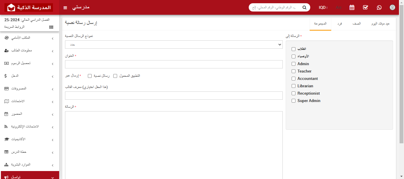Switch to the عيد ميلاد اليوم tab
Image resolution: width=404 pixels, height=179 pixels.
[x=380, y=24]
